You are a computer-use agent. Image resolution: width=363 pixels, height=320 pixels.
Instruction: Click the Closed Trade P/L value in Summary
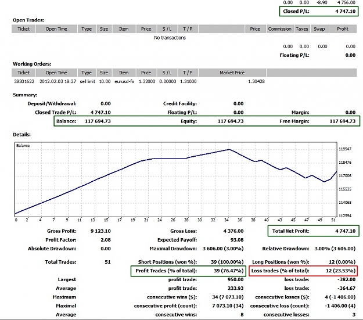coord(100,113)
